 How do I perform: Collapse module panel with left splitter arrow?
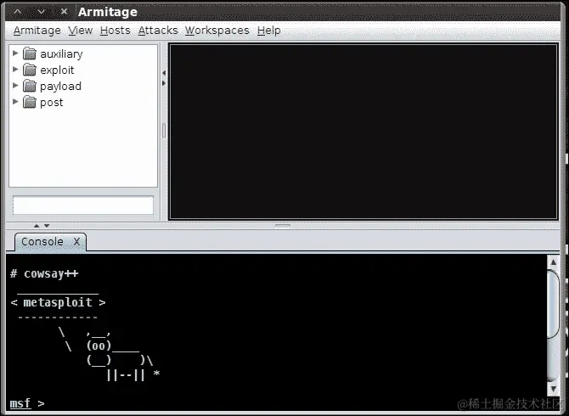point(164,73)
